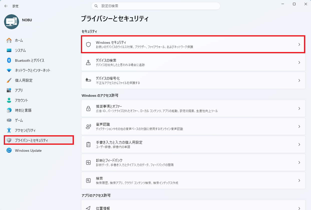Image resolution: width=311 pixels, height=210 pixels.
Task: Click the 位置情報 title text
Action: click(x=103, y=208)
